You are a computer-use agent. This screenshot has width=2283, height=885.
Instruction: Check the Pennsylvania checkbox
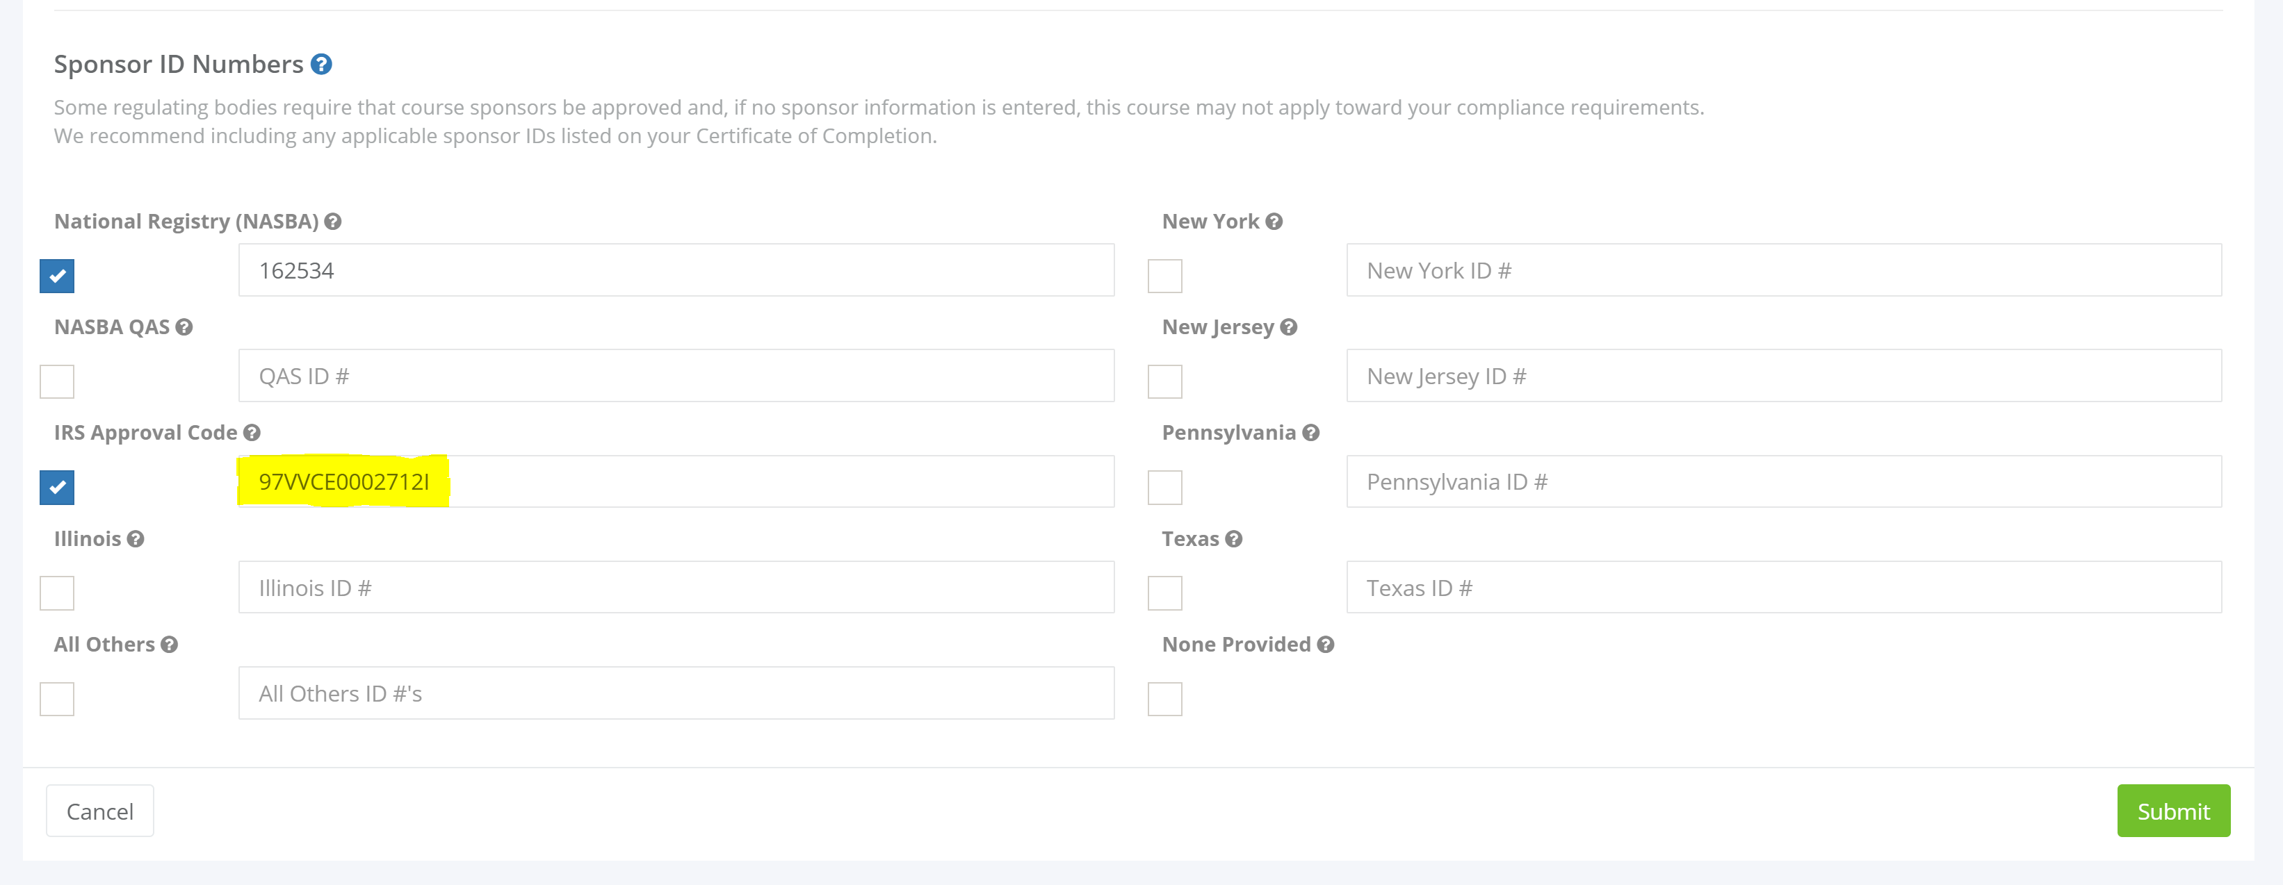(1164, 487)
